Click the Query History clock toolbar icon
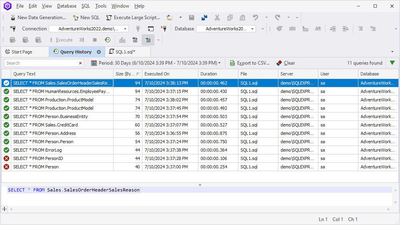Screen dimensions: 400x225 coord(108,40)
